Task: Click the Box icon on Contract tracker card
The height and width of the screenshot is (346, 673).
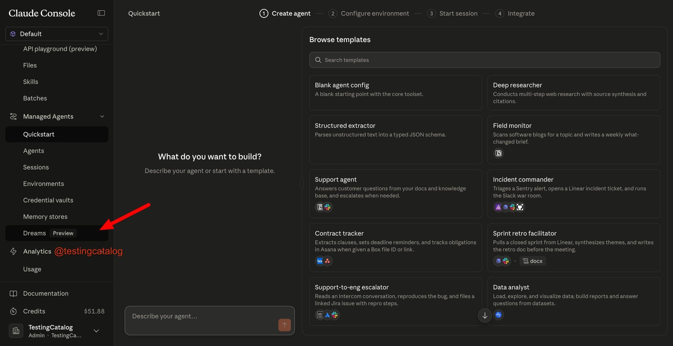Action: tap(320, 261)
